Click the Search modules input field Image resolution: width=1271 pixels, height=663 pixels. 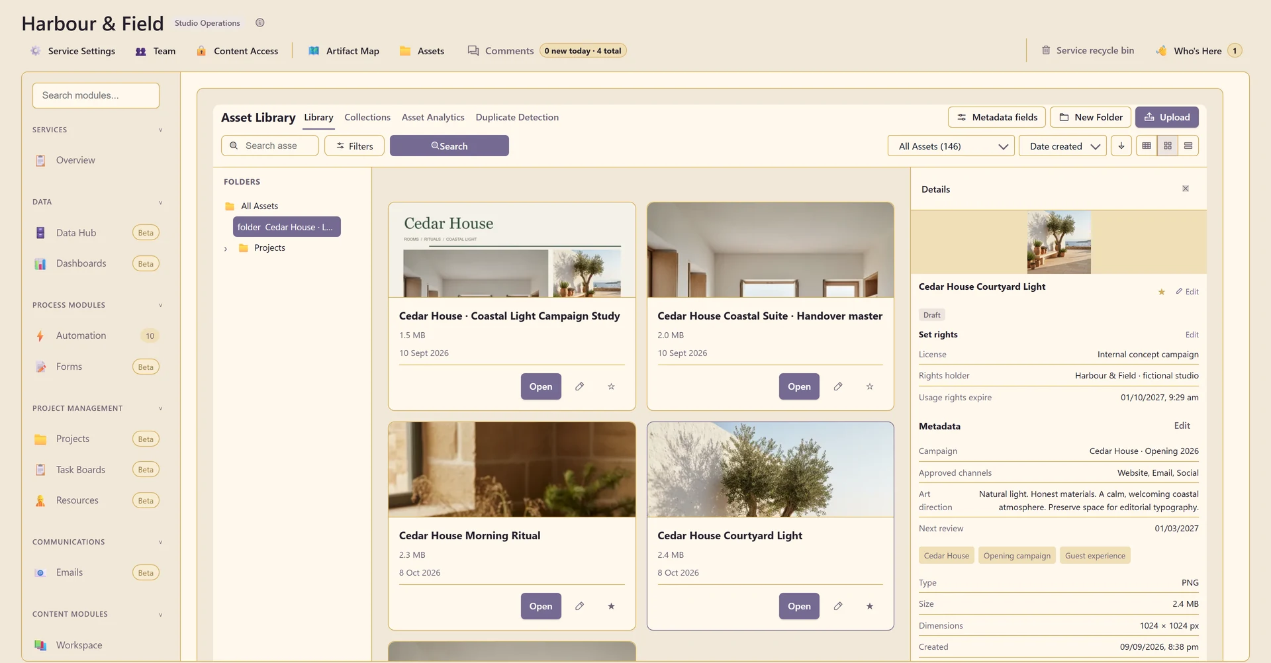[96, 95]
